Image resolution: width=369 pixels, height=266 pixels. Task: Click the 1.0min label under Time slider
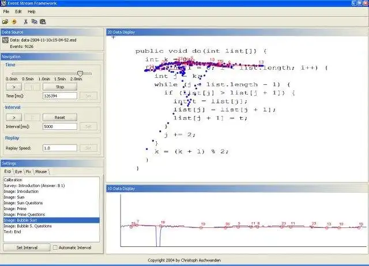(44, 79)
